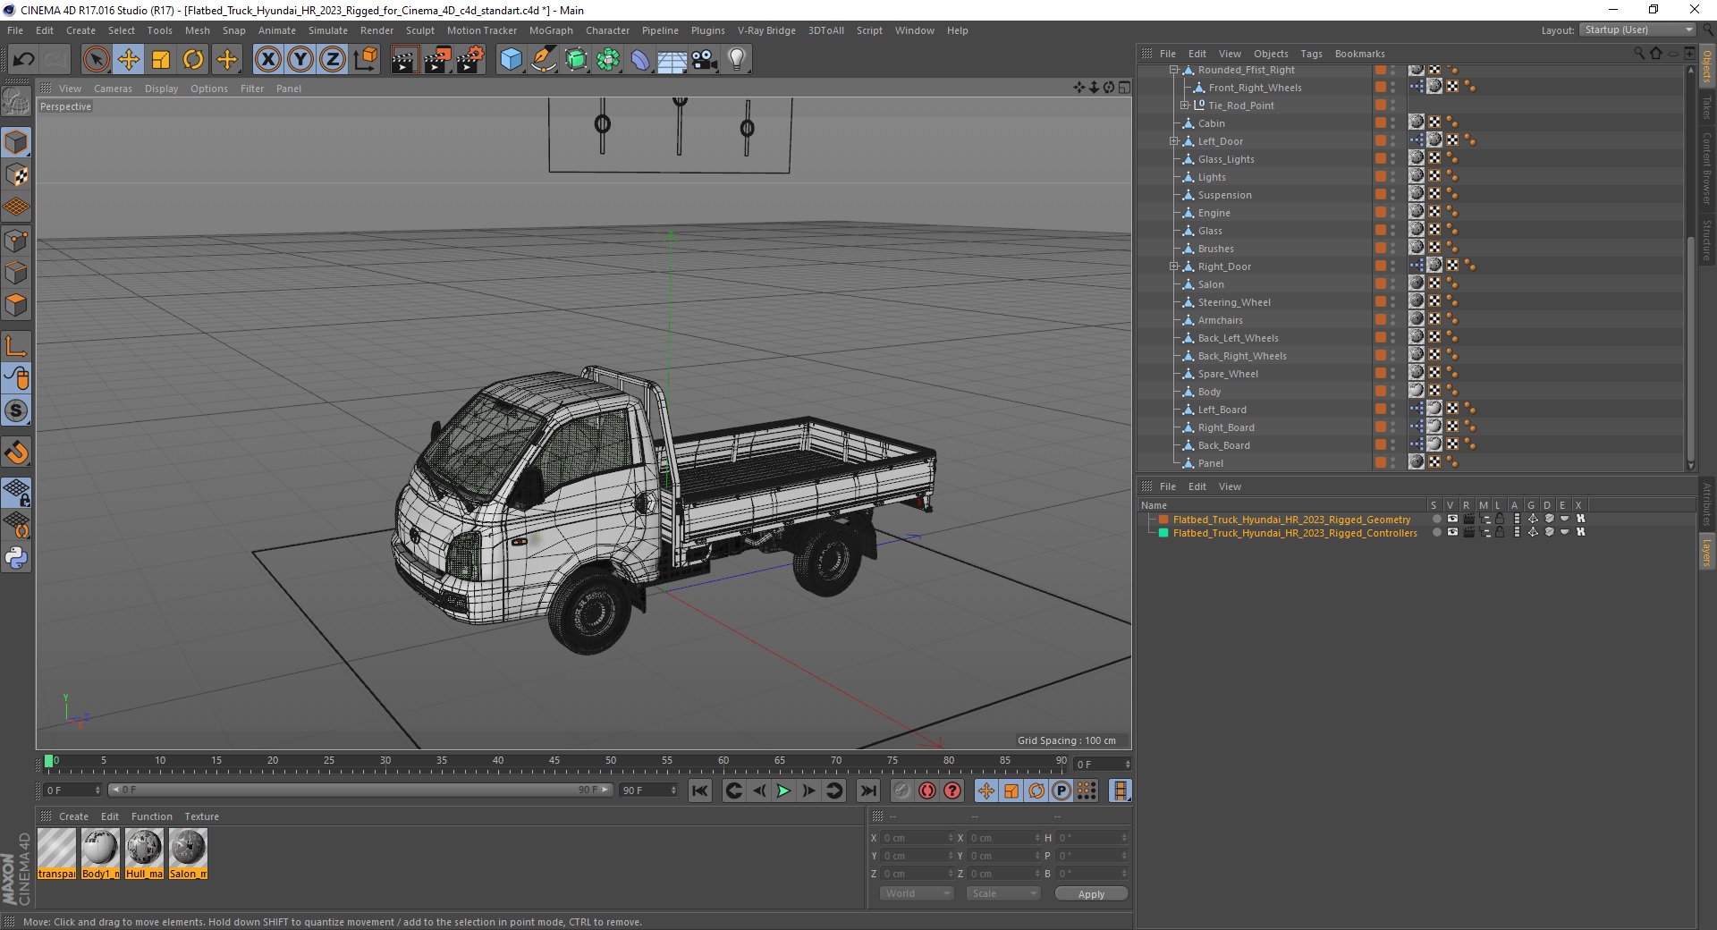The height and width of the screenshot is (930, 1717).
Task: Expand the Tie_Rod_Point object
Action: pyautogui.click(x=1184, y=106)
